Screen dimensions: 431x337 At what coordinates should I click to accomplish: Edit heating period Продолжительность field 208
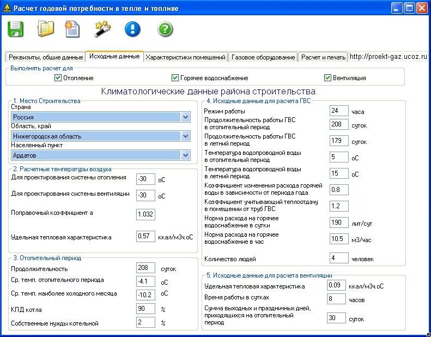point(145,268)
